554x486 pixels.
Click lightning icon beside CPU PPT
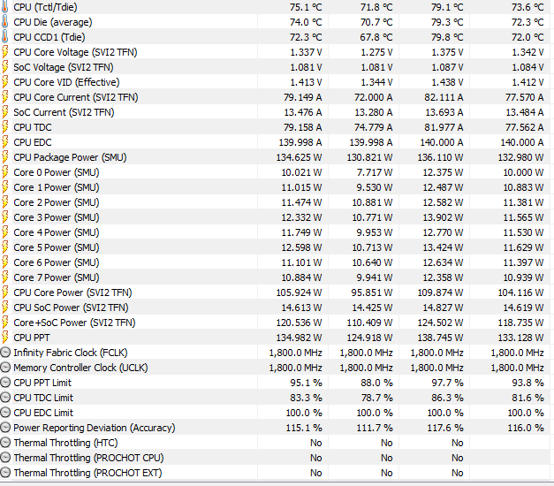click(5, 338)
